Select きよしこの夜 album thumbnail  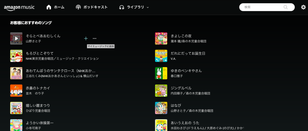tap(161, 38)
